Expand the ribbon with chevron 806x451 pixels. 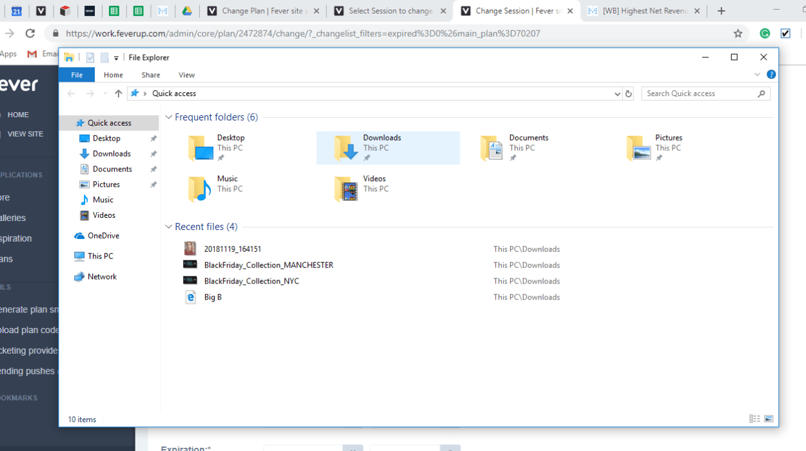click(x=757, y=75)
